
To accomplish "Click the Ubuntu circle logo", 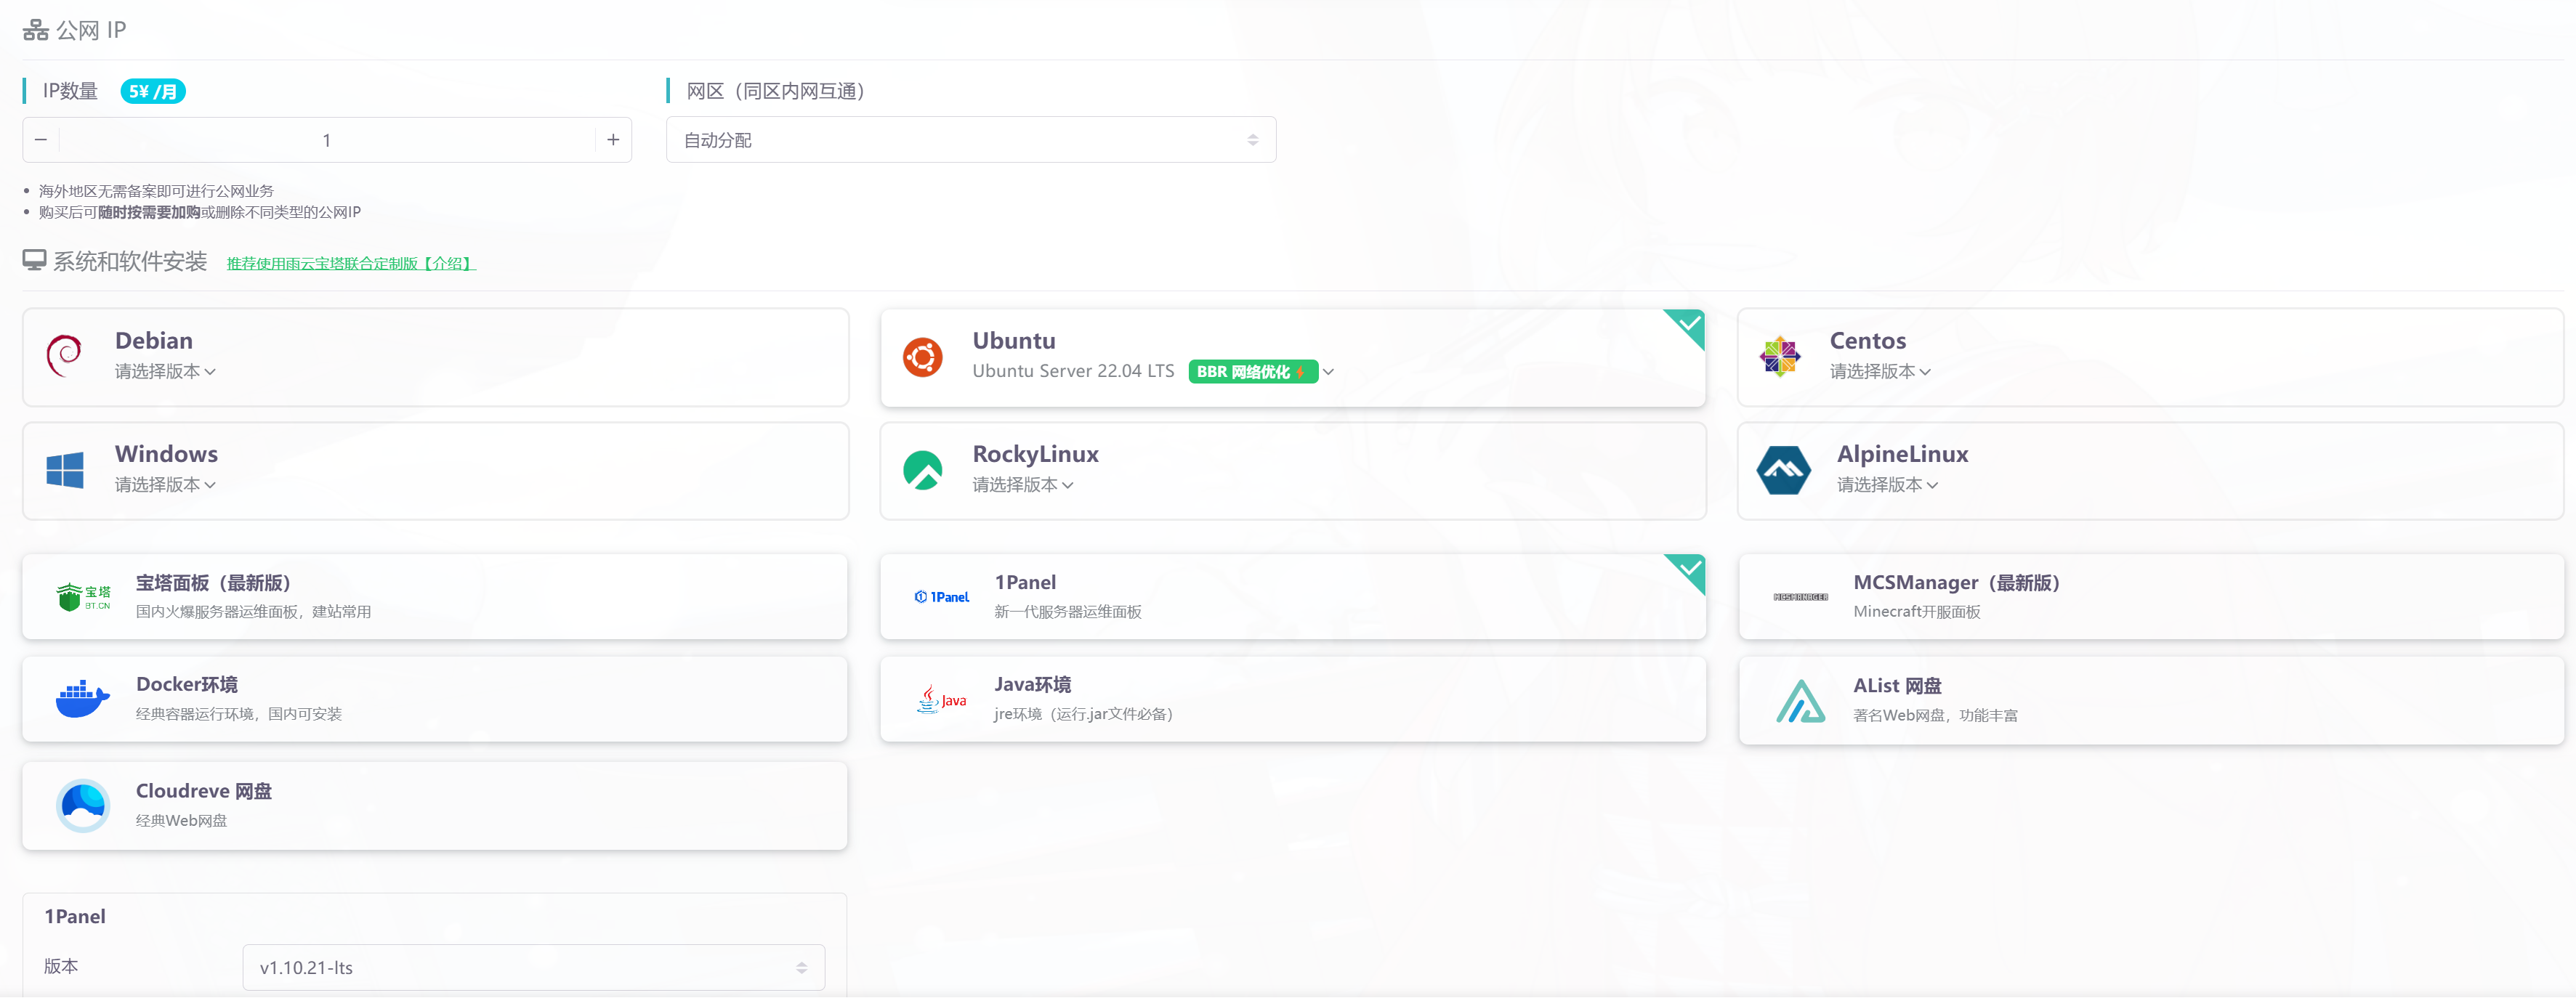I will [x=922, y=357].
